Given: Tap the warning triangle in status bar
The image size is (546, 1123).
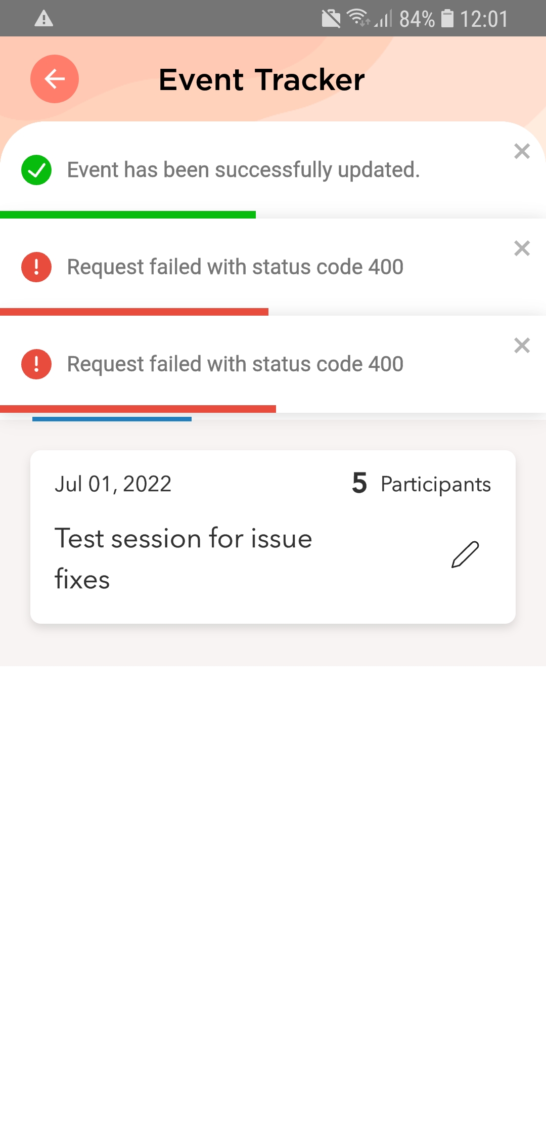Looking at the screenshot, I should 43,19.
